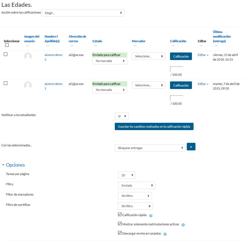Toggle the select-all checkbox in header

pos(7,45)
